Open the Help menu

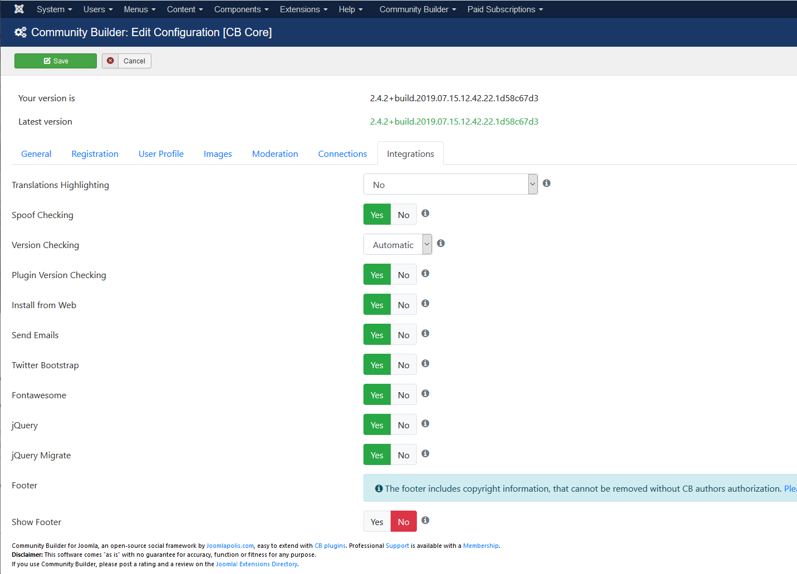(x=351, y=9)
